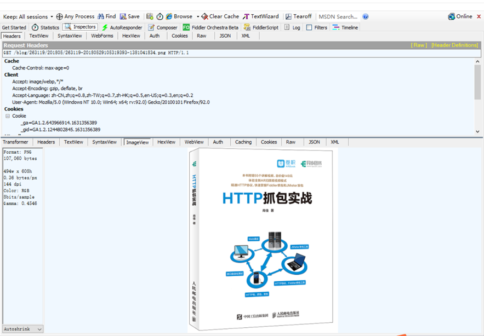Click the blue help question icon
This screenshot has width=484, height=336.
[x=366, y=16]
